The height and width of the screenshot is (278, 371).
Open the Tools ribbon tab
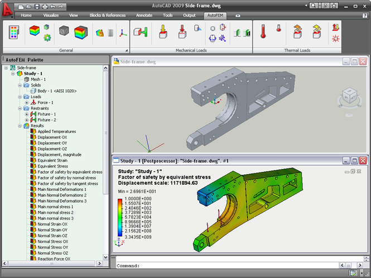tap(167, 16)
